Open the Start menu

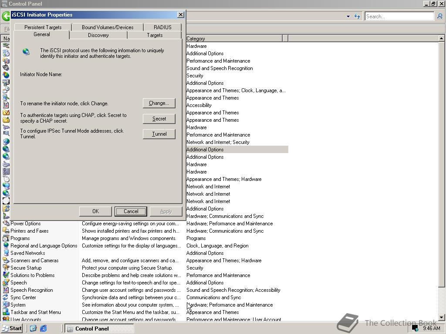click(12, 329)
